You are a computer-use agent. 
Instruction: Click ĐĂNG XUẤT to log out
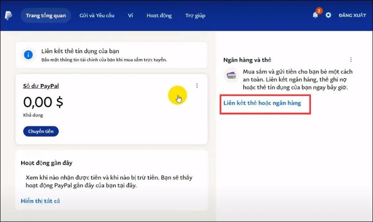click(352, 15)
